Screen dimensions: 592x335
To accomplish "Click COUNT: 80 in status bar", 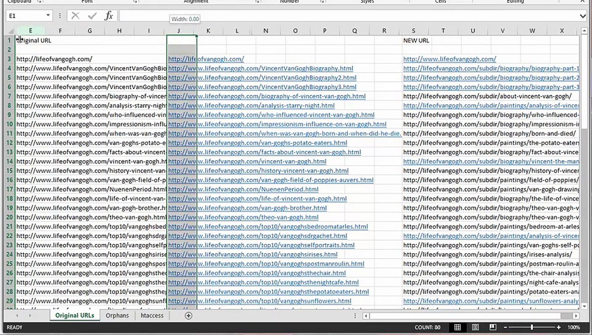I will coord(427,328).
